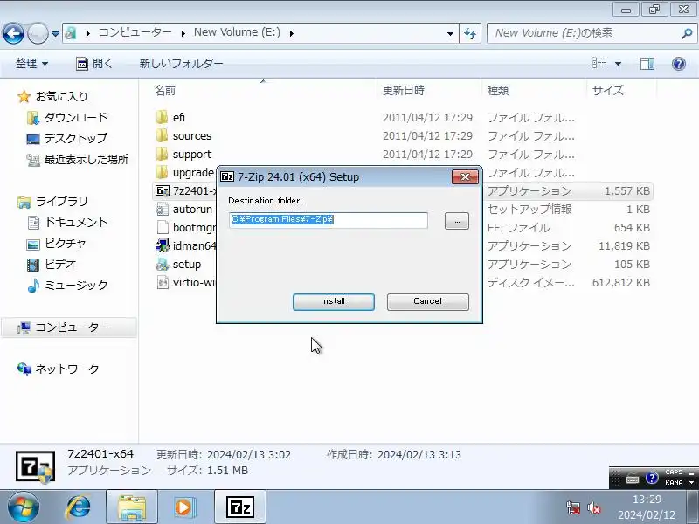Select the idman64 application file
Image resolution: width=699 pixels, height=524 pixels.
pyautogui.click(x=185, y=245)
